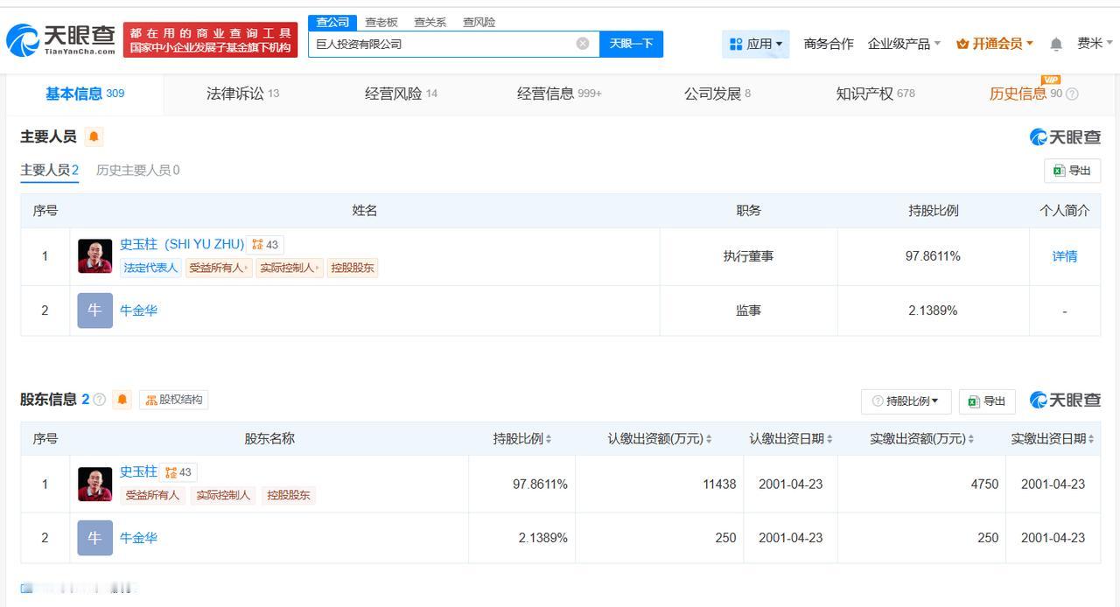The height and width of the screenshot is (607, 1120).
Task: Switch to 知识产权 tab
Action: [875, 94]
